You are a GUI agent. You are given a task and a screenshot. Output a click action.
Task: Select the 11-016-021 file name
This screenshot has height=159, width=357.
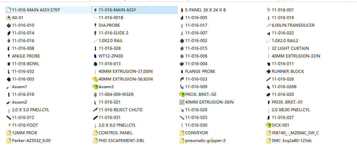point(110,102)
